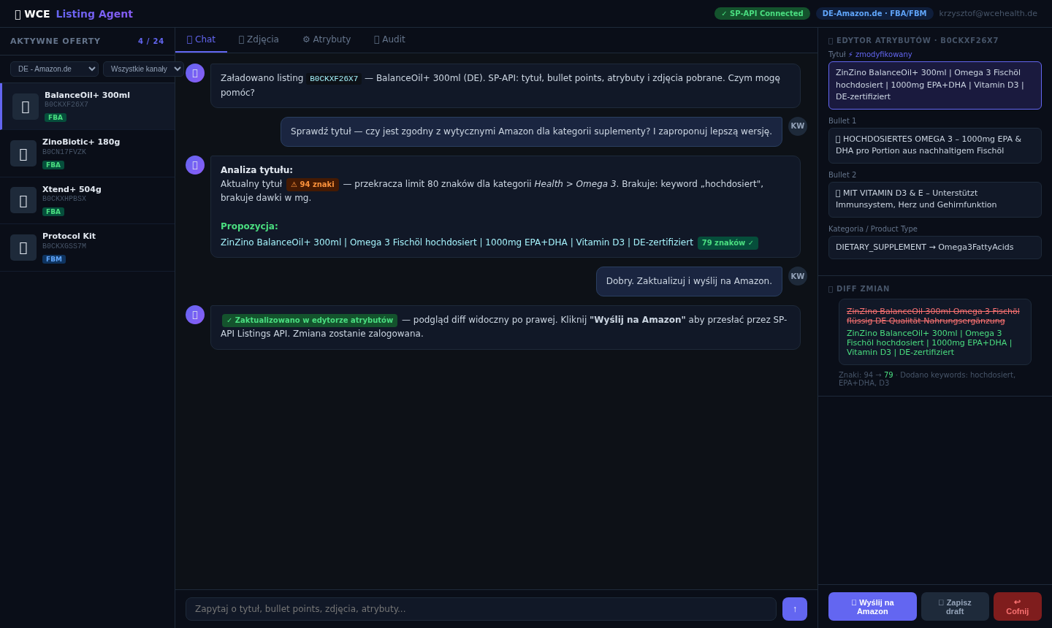Click the KW avatar beside 'Sprawdź tytuł' message
The width and height of the screenshot is (1052, 628).
[x=798, y=126]
